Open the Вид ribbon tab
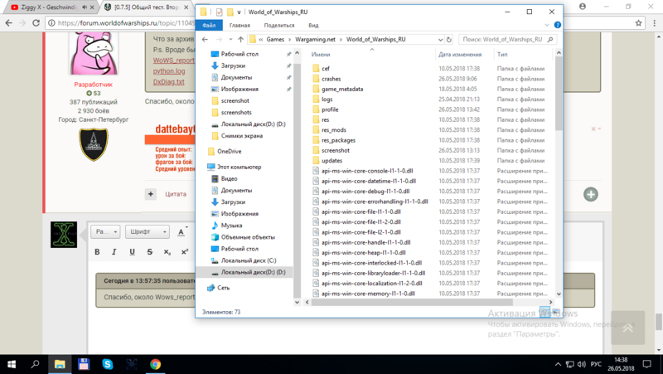Image resolution: width=663 pixels, height=374 pixels. [x=313, y=26]
